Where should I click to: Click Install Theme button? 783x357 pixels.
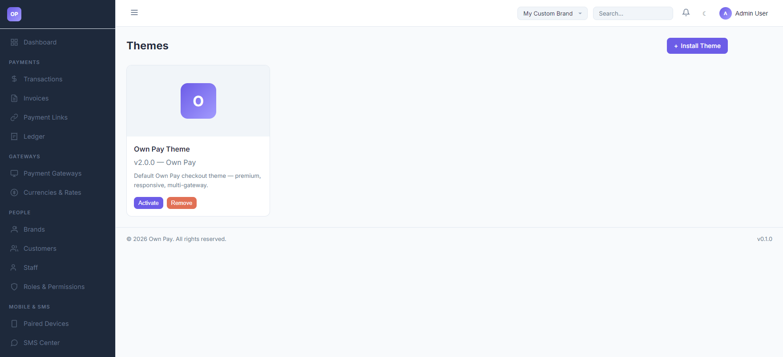coord(697,46)
